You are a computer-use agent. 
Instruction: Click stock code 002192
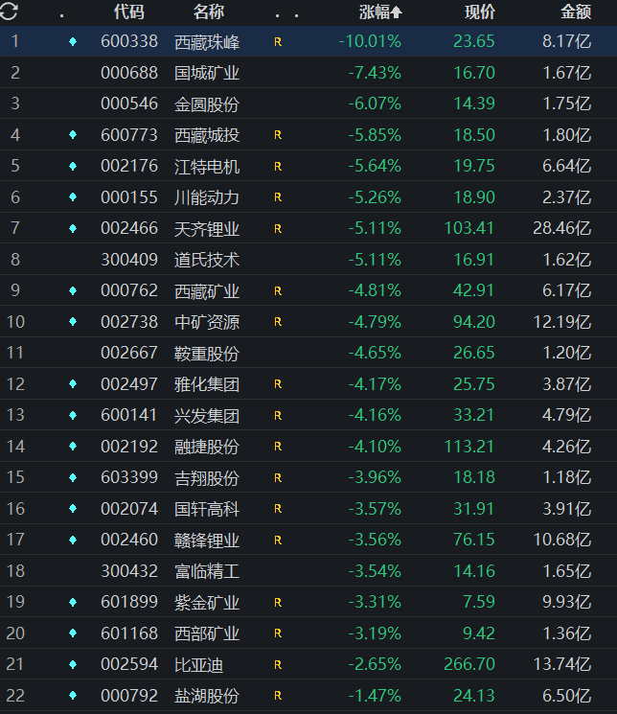pos(129,447)
